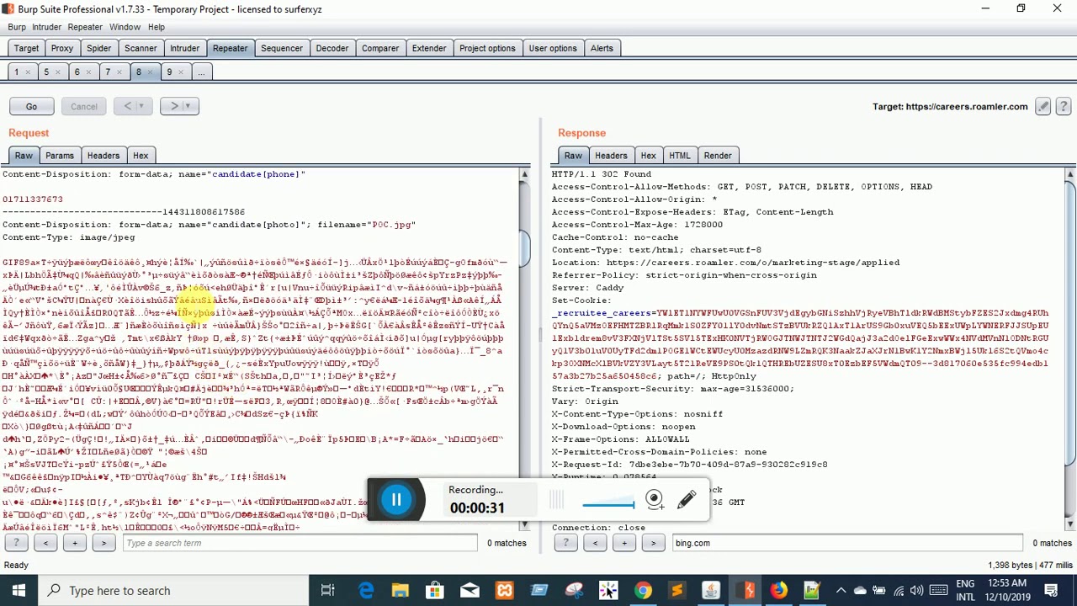The width and height of the screenshot is (1077, 606).
Task: Show request Params view
Action: pyautogui.click(x=60, y=156)
